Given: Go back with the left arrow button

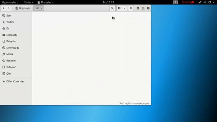Looking at the screenshot, I should 4,8.
